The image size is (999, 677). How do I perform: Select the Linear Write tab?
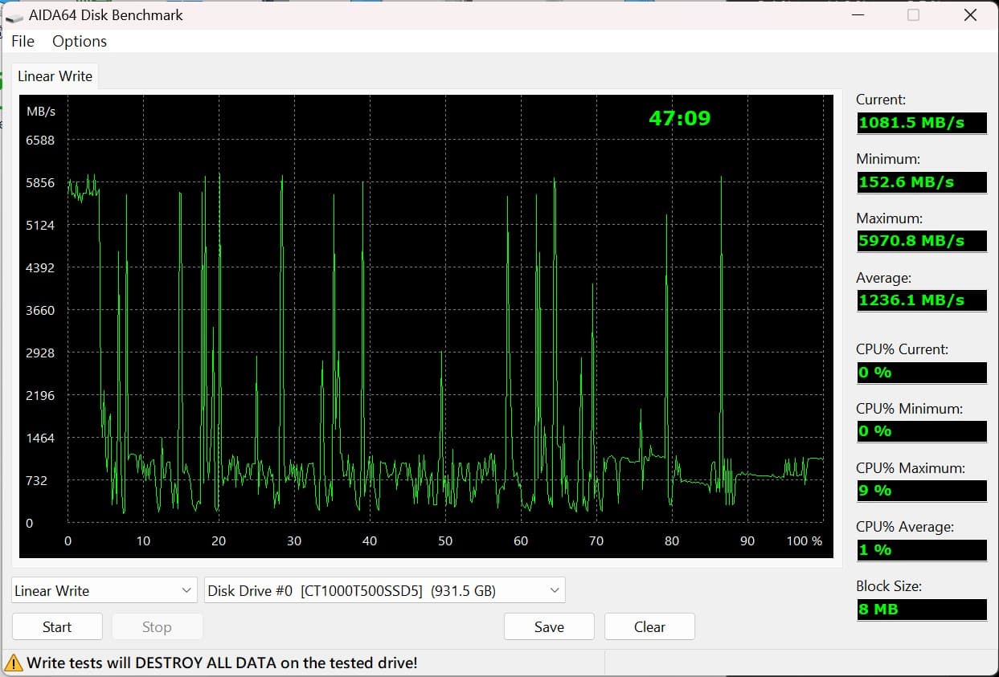point(55,76)
